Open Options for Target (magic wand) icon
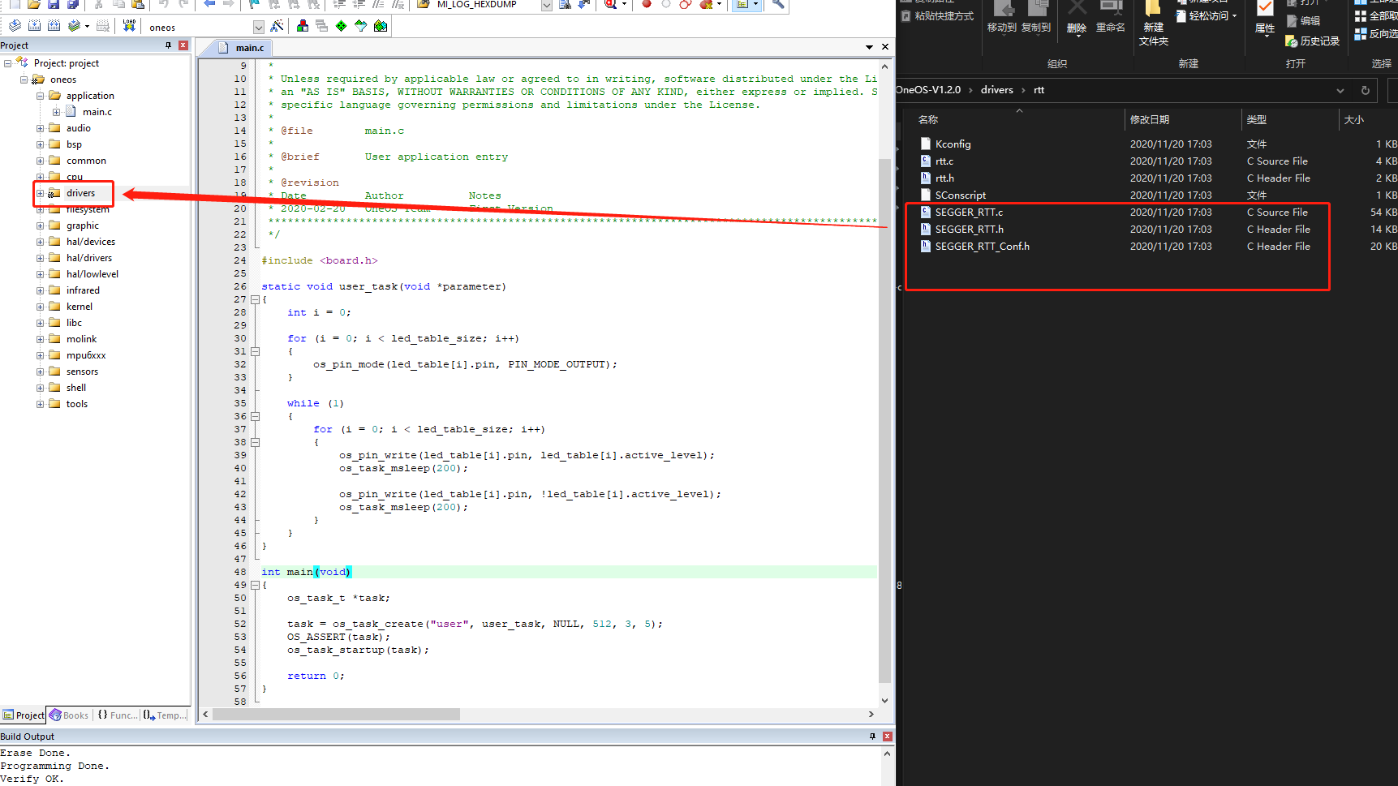The image size is (1398, 786). point(277,26)
